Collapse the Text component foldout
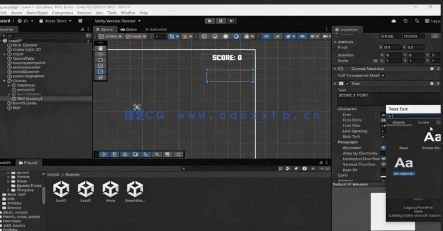The height and width of the screenshot is (231, 443). point(335,83)
